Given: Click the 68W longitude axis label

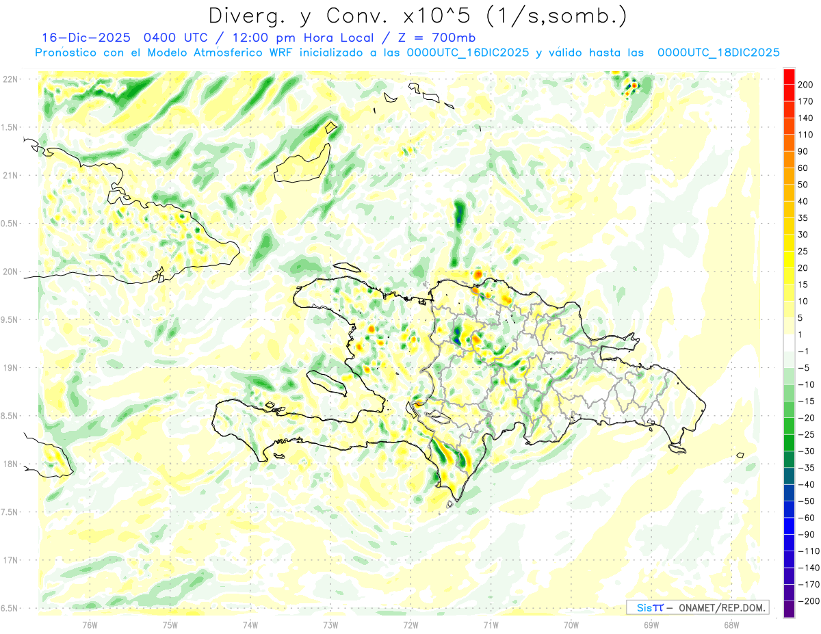Looking at the screenshot, I should pyautogui.click(x=731, y=624).
